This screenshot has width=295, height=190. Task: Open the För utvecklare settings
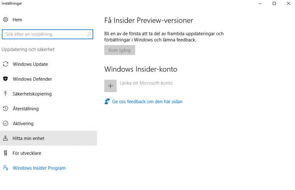pos(27,153)
